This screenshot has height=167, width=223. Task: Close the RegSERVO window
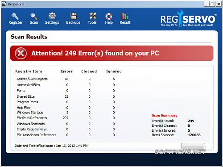219,4
